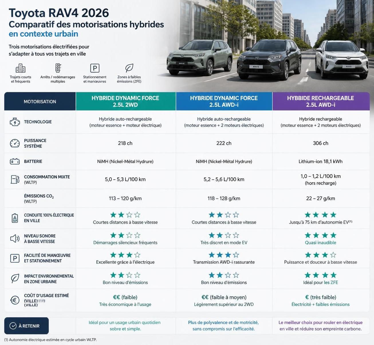Click 'Excellente grâce à l'électrique' text

pos(125,262)
